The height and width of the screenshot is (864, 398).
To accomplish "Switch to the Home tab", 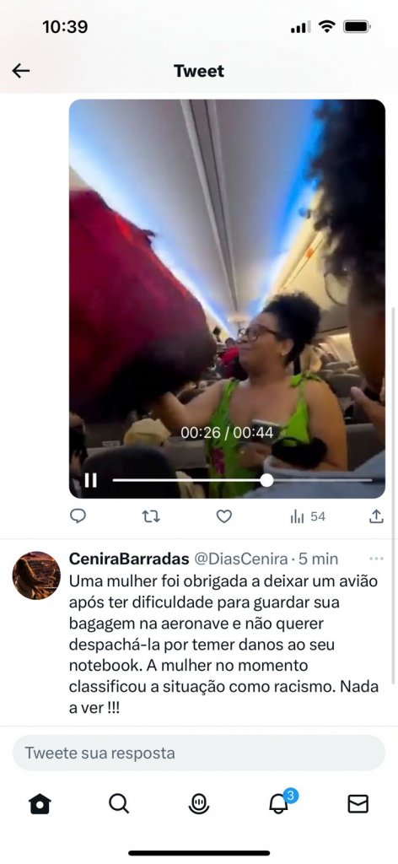I will [40, 804].
